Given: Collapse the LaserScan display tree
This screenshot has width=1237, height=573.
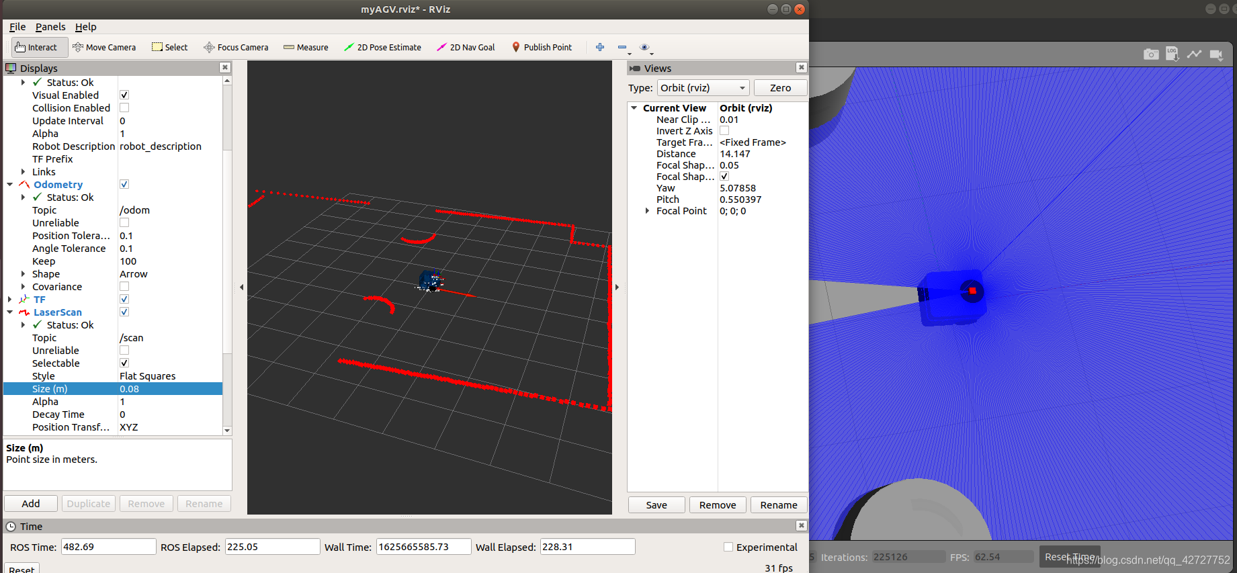Looking at the screenshot, I should (10, 312).
